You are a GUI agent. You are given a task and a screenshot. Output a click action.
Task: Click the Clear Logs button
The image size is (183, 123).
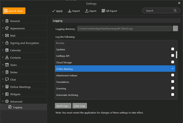point(80,106)
